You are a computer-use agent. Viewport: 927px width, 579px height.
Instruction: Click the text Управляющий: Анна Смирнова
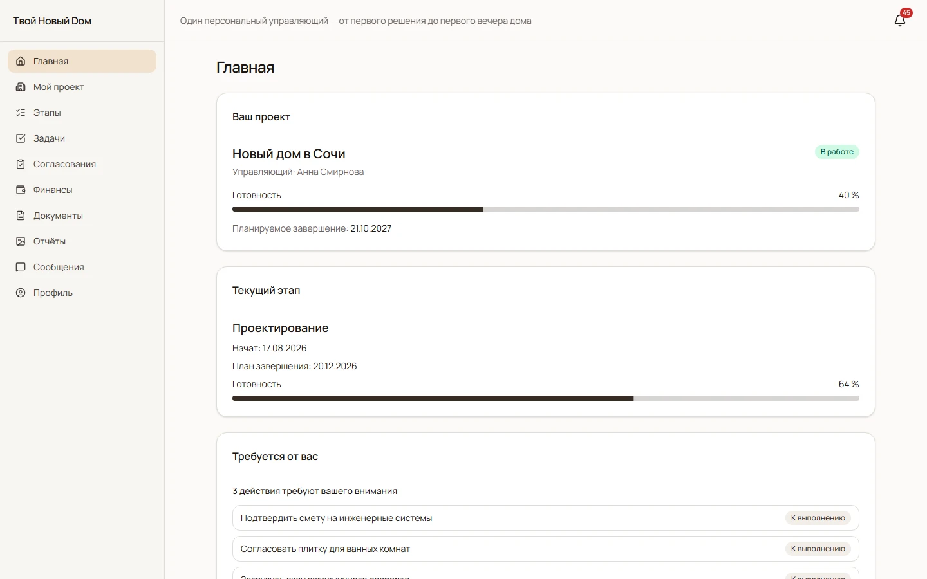(298, 172)
